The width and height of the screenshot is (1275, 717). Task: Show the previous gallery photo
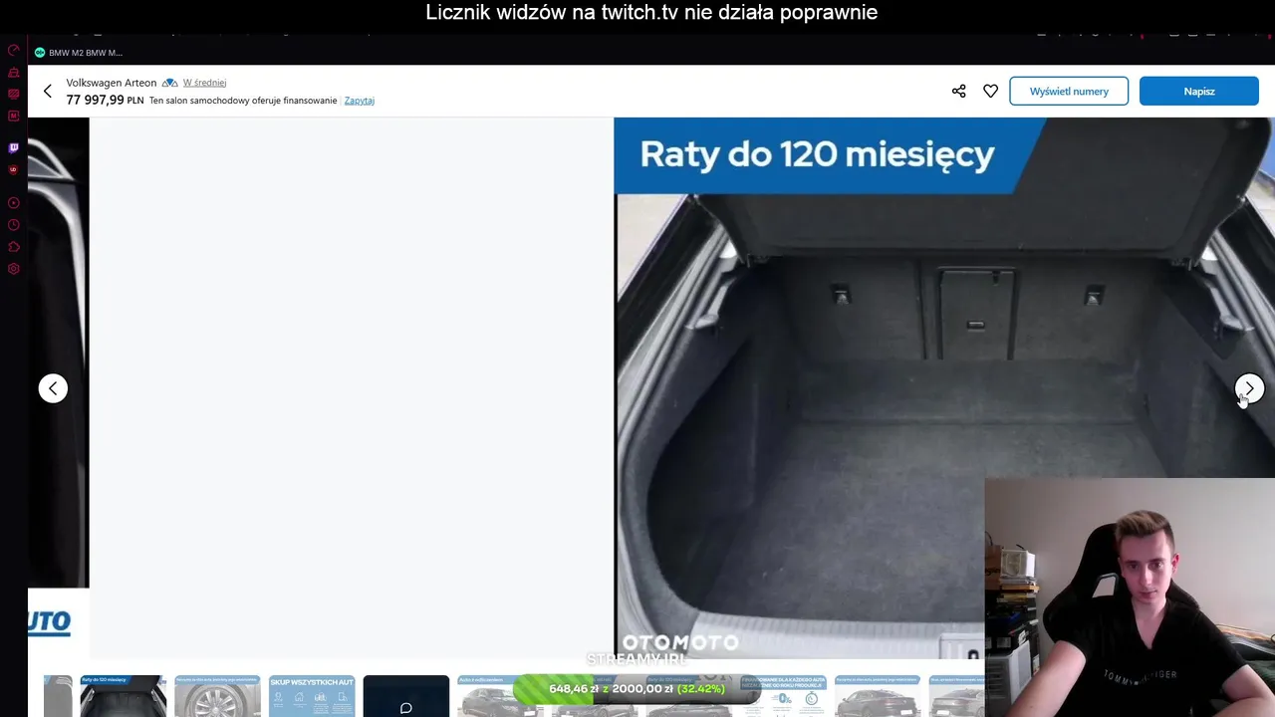coord(53,388)
